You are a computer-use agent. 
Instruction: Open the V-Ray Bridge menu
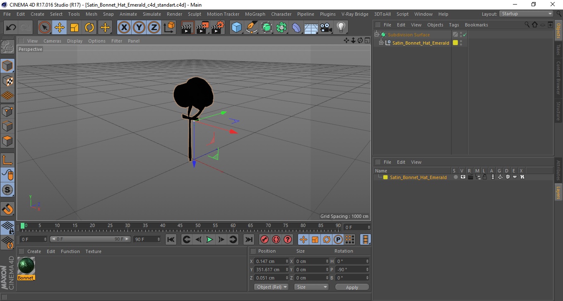355,14
